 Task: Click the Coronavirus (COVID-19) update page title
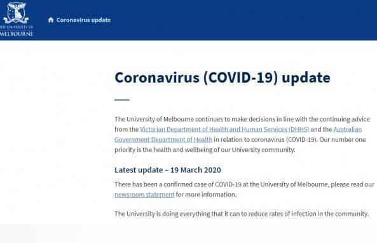tap(223, 78)
